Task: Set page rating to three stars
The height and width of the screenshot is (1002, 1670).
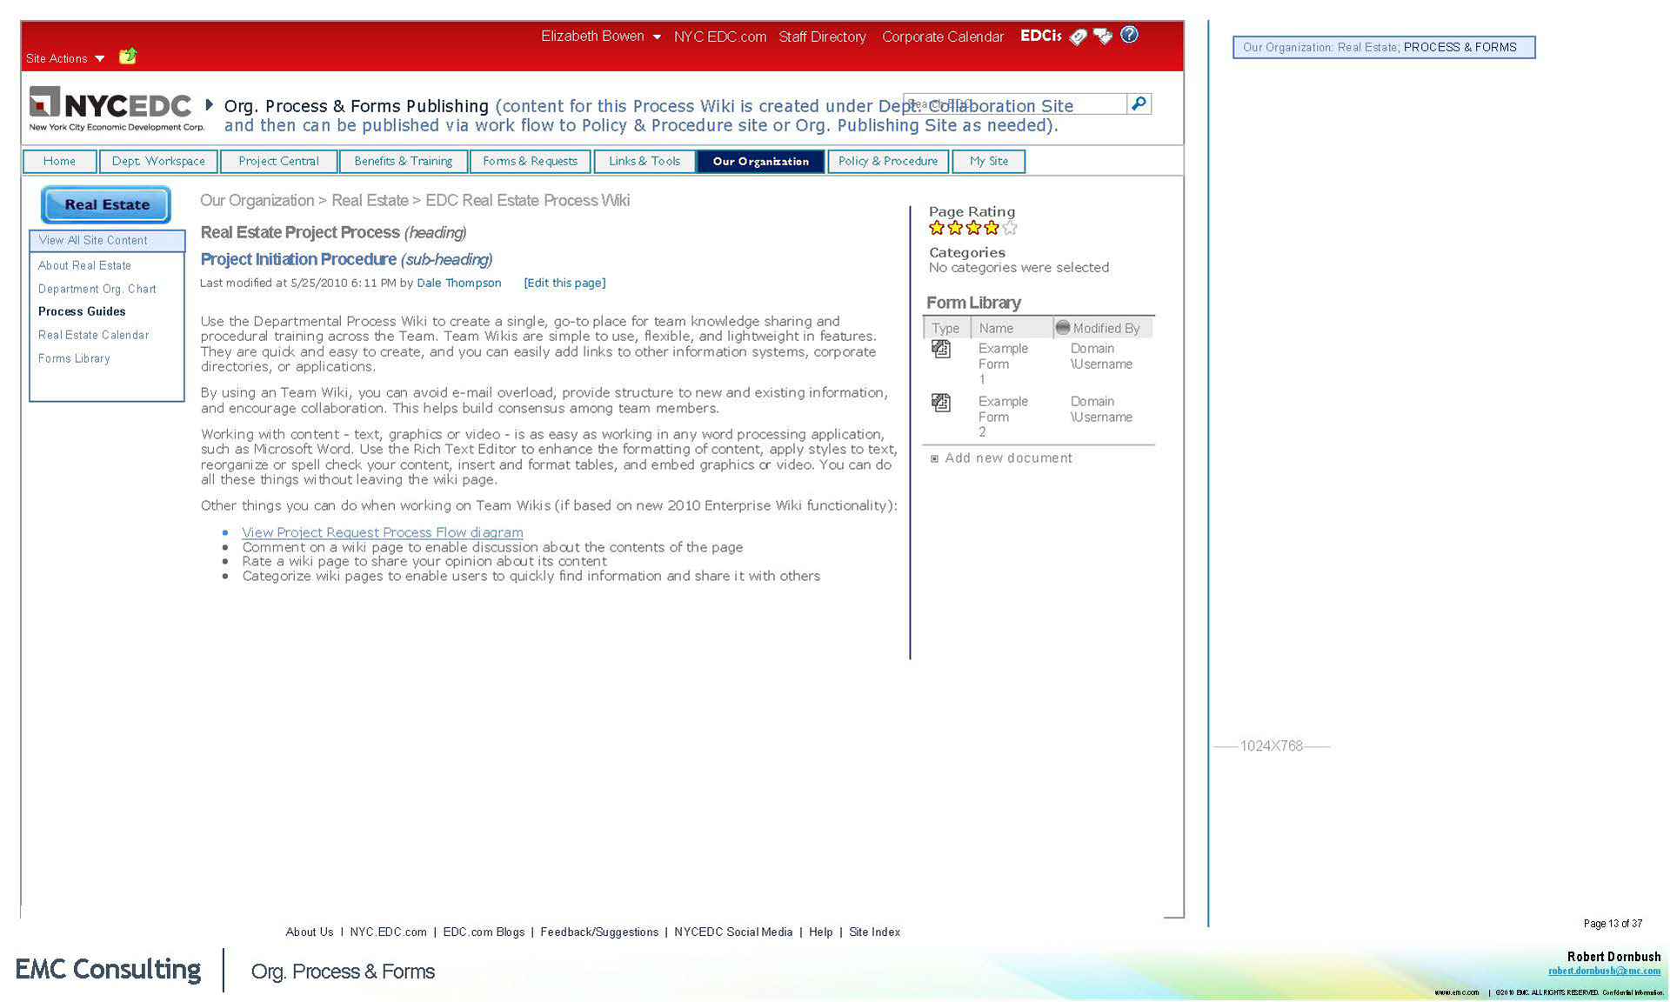Action: point(973,228)
